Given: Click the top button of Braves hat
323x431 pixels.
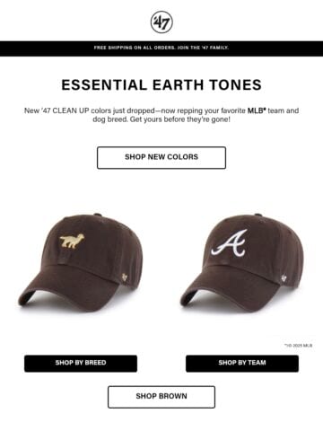Looking at the screenshot, I should click(258, 215).
